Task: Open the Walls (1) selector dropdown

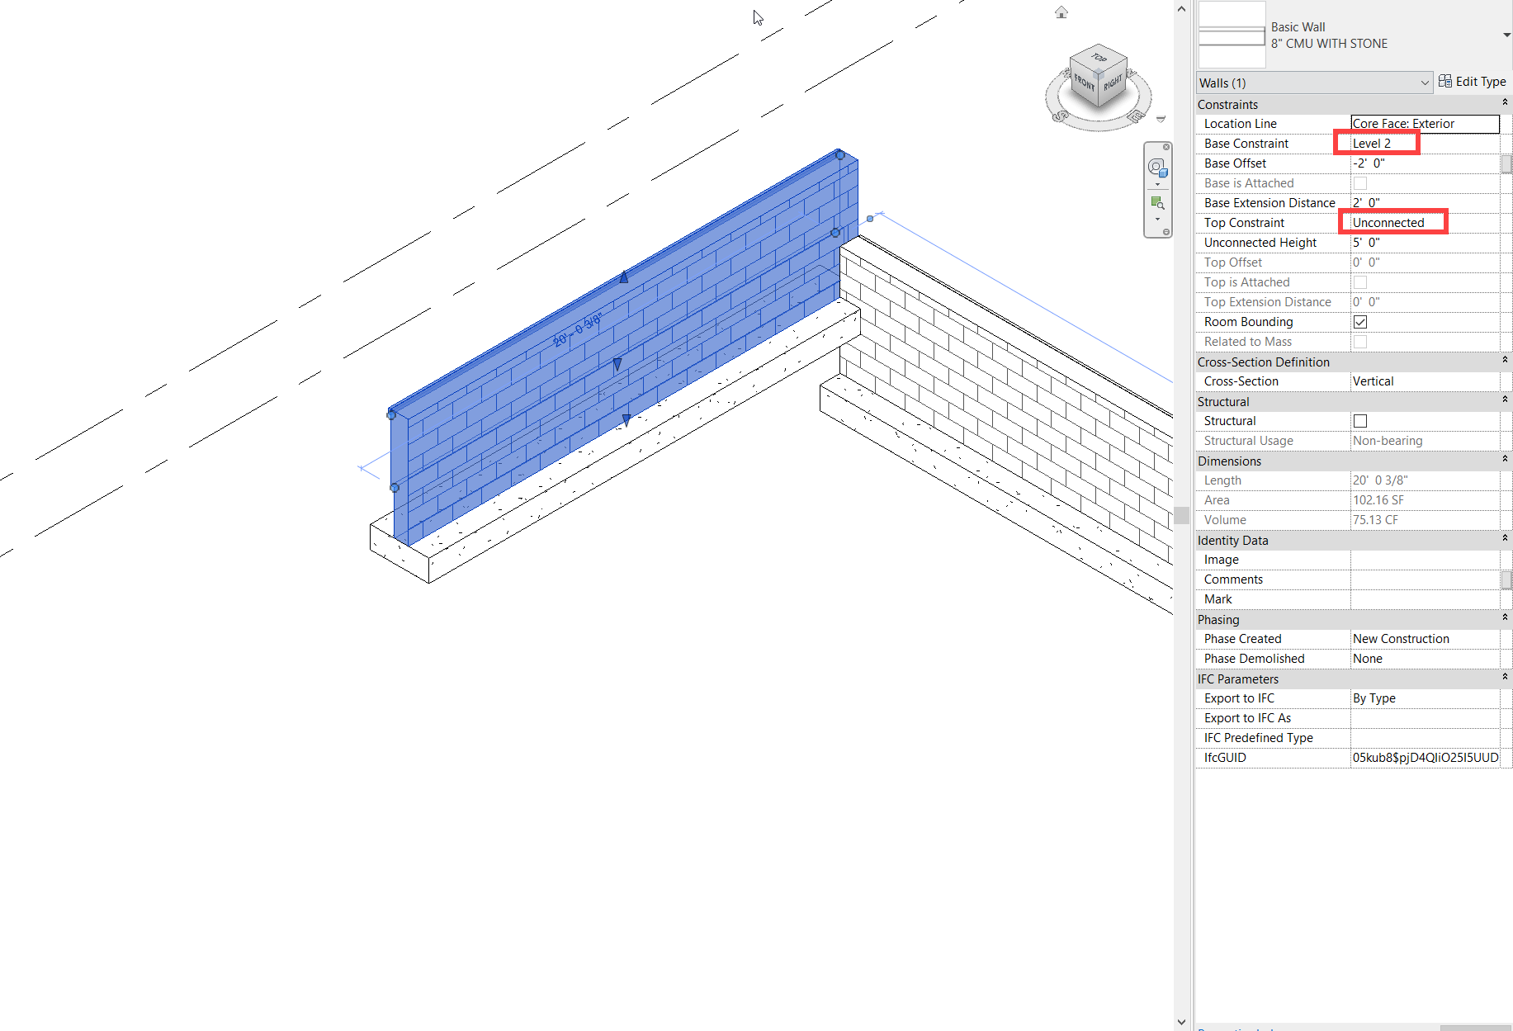Action: pyautogui.click(x=1424, y=83)
